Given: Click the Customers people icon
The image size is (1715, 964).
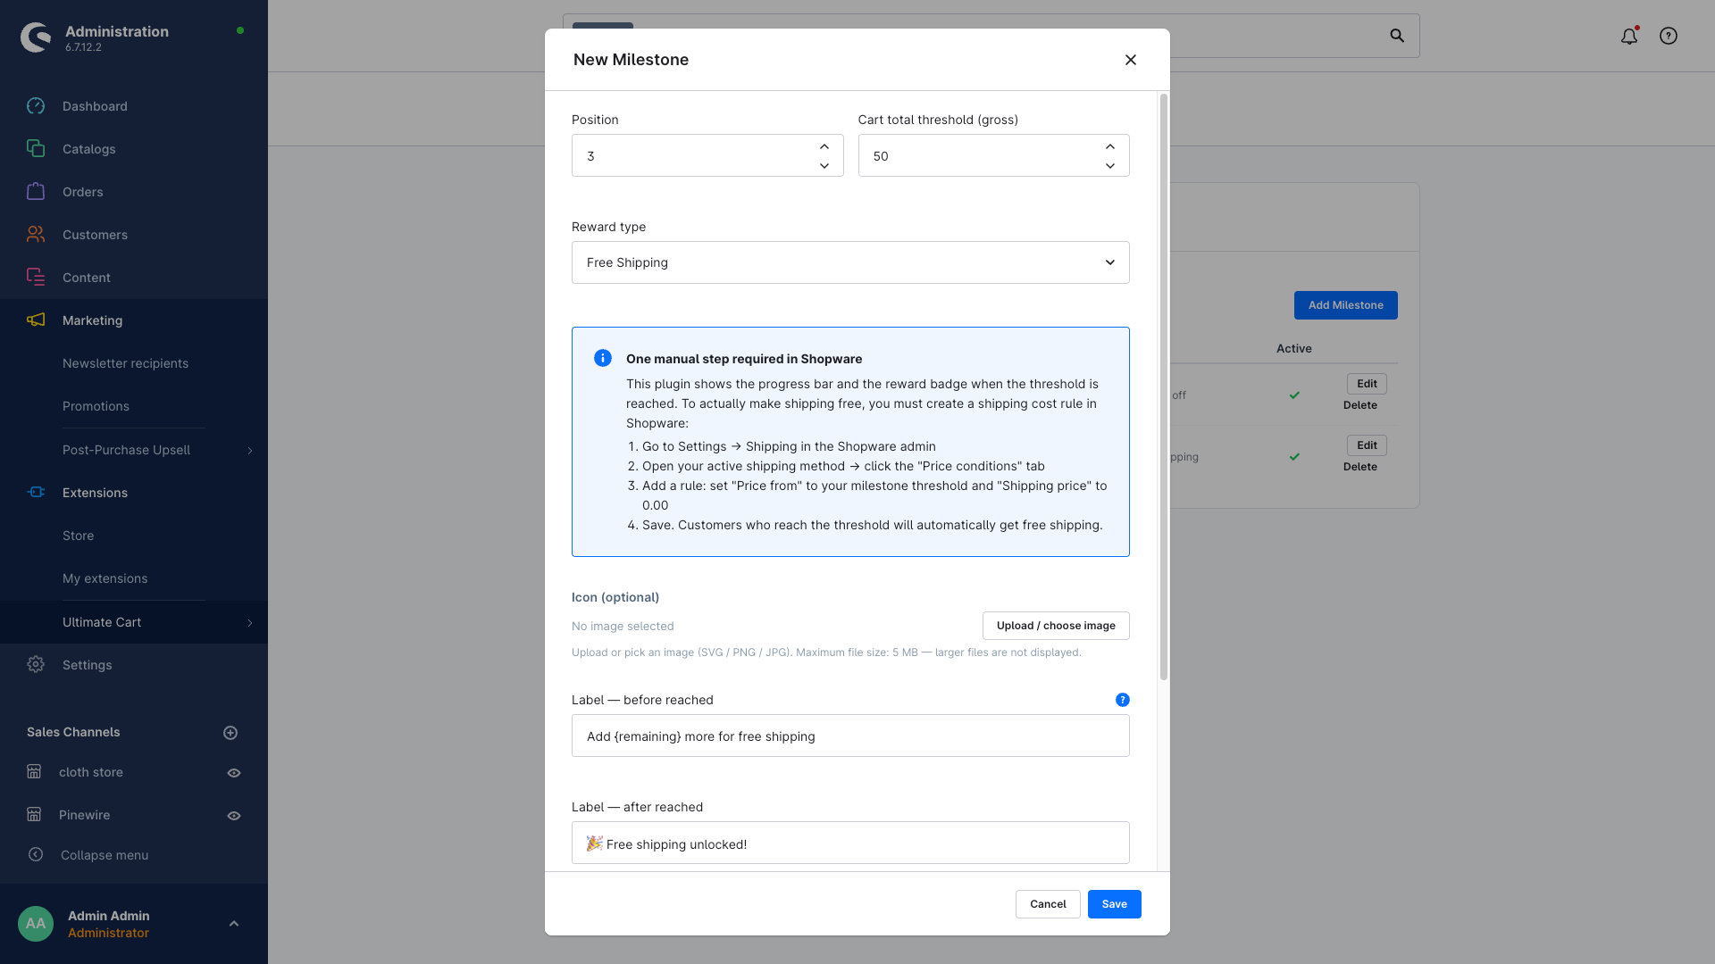Looking at the screenshot, I should [x=36, y=235].
